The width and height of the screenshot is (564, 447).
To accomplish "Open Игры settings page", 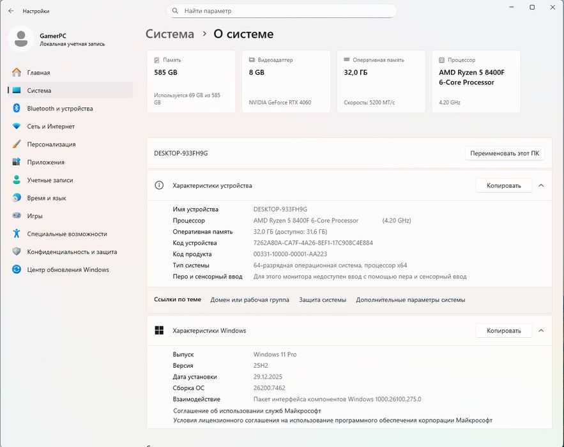I will tap(70, 216).
